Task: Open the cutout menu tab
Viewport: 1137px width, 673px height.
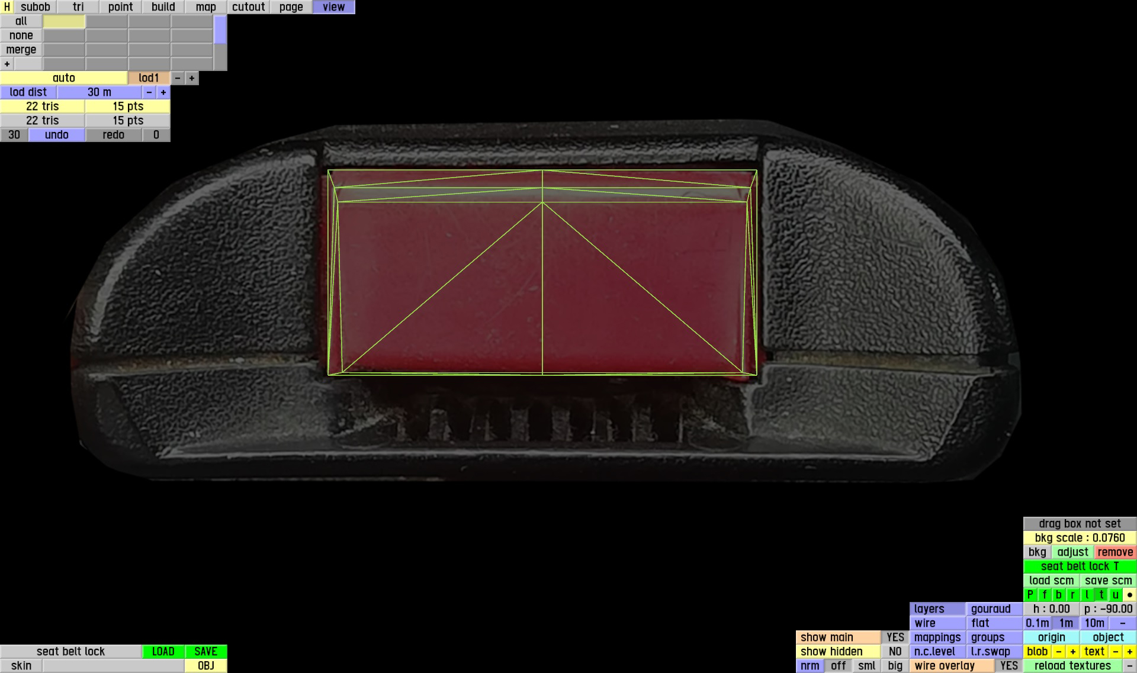Action: point(248,7)
